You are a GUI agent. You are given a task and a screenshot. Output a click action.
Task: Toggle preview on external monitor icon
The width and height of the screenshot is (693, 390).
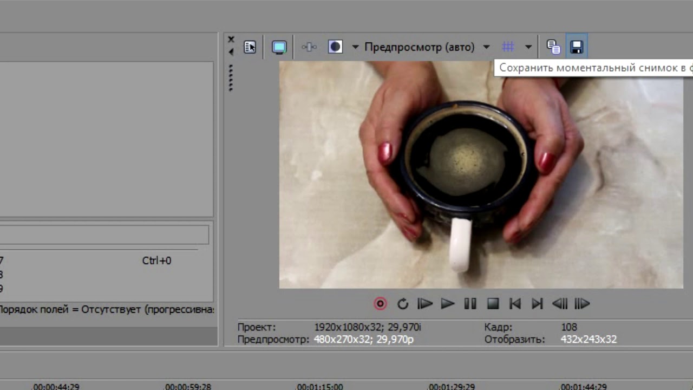(x=279, y=47)
